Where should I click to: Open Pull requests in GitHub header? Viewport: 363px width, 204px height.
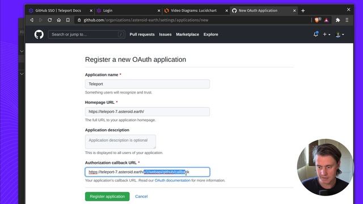[x=142, y=34]
